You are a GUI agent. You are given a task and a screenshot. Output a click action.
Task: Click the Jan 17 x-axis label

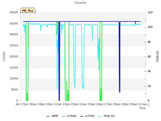(x=20, y=104)
